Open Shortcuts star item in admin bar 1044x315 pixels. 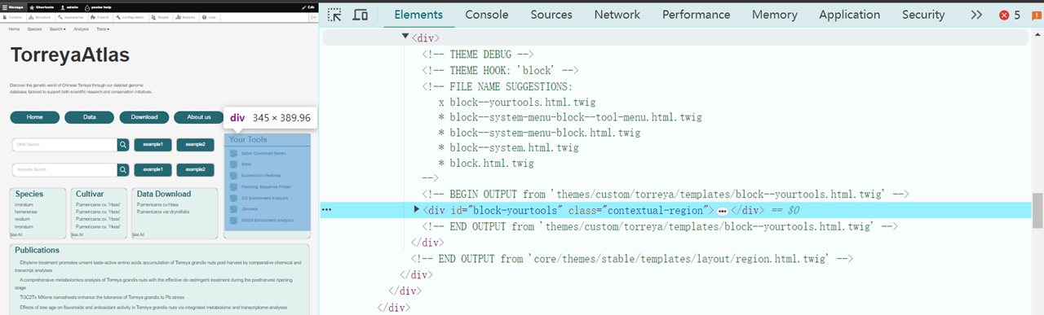42,7
